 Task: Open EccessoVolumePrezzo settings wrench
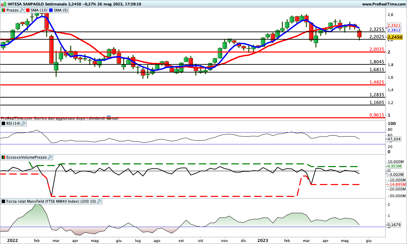(x=50, y=157)
